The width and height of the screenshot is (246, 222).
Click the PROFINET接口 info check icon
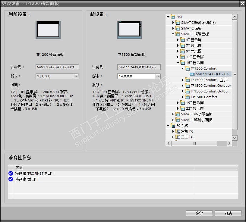pos(11,174)
